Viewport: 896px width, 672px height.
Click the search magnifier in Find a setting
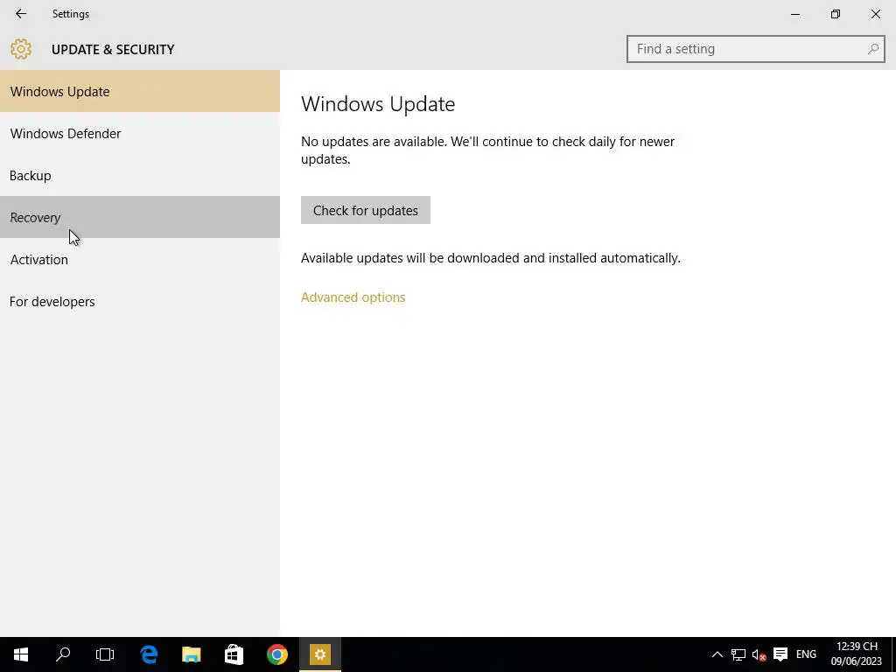(x=872, y=49)
